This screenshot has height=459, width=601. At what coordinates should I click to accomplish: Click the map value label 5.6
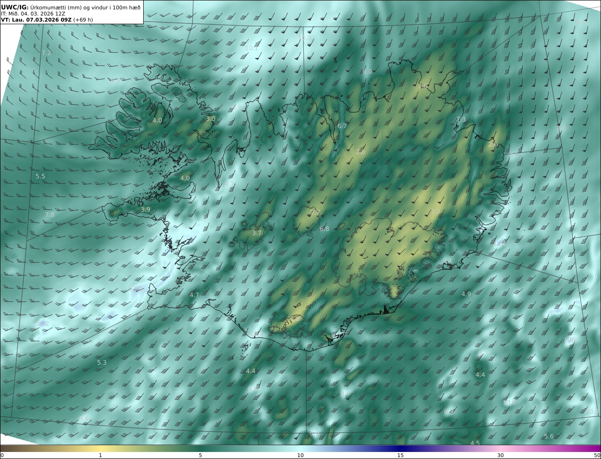point(549,436)
